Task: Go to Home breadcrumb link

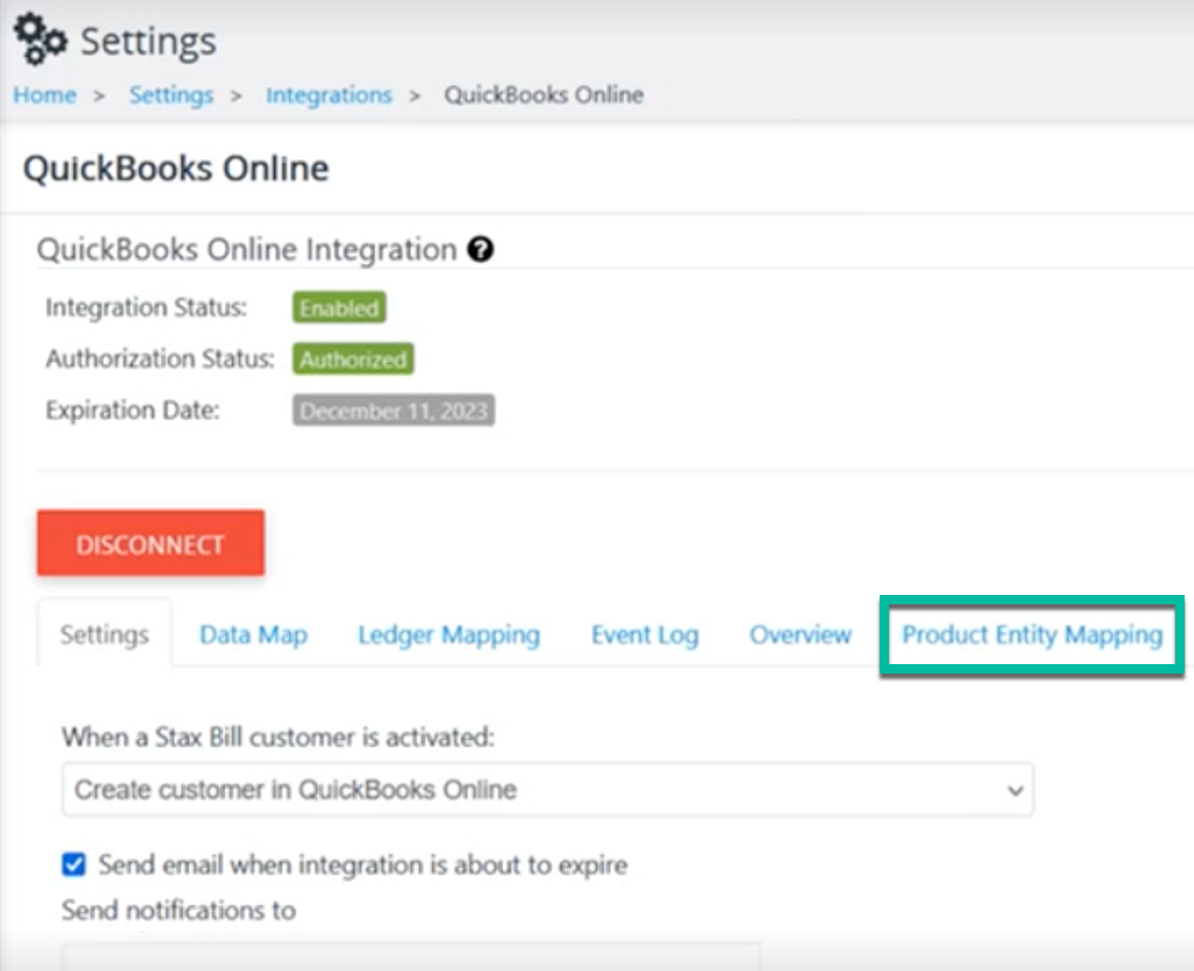Action: click(44, 94)
